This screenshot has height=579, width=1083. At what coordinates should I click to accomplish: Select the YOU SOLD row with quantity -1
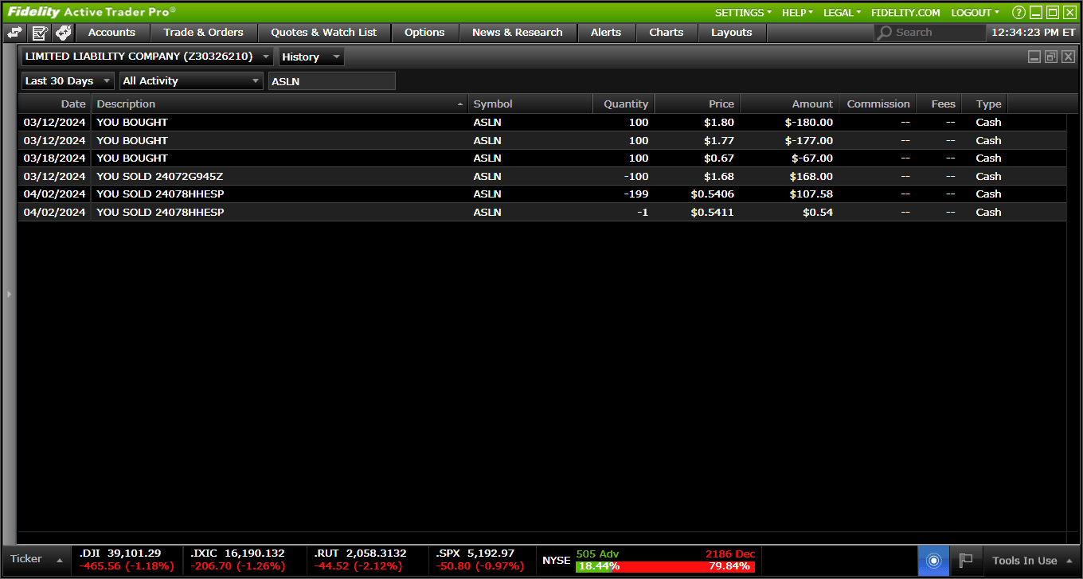[x=541, y=213]
